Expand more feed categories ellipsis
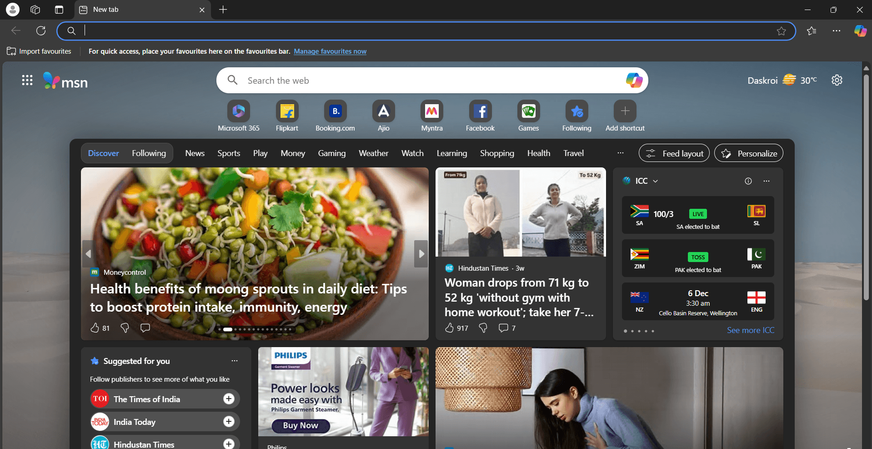Screen dimensions: 872x449 click(620, 153)
